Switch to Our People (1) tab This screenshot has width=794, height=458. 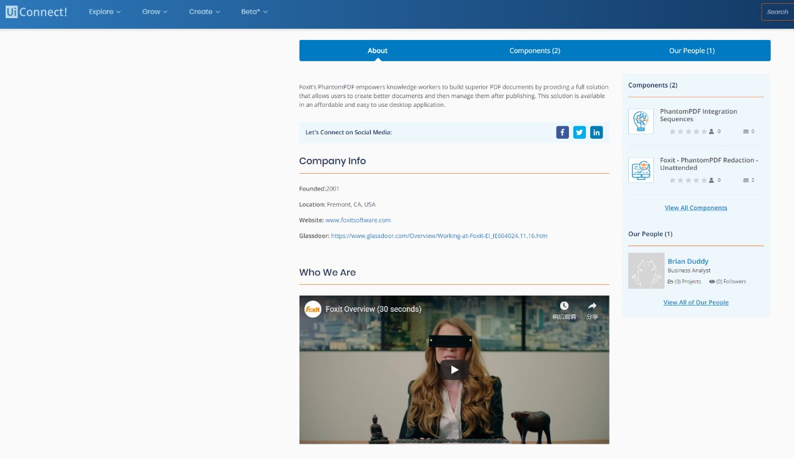(691, 51)
